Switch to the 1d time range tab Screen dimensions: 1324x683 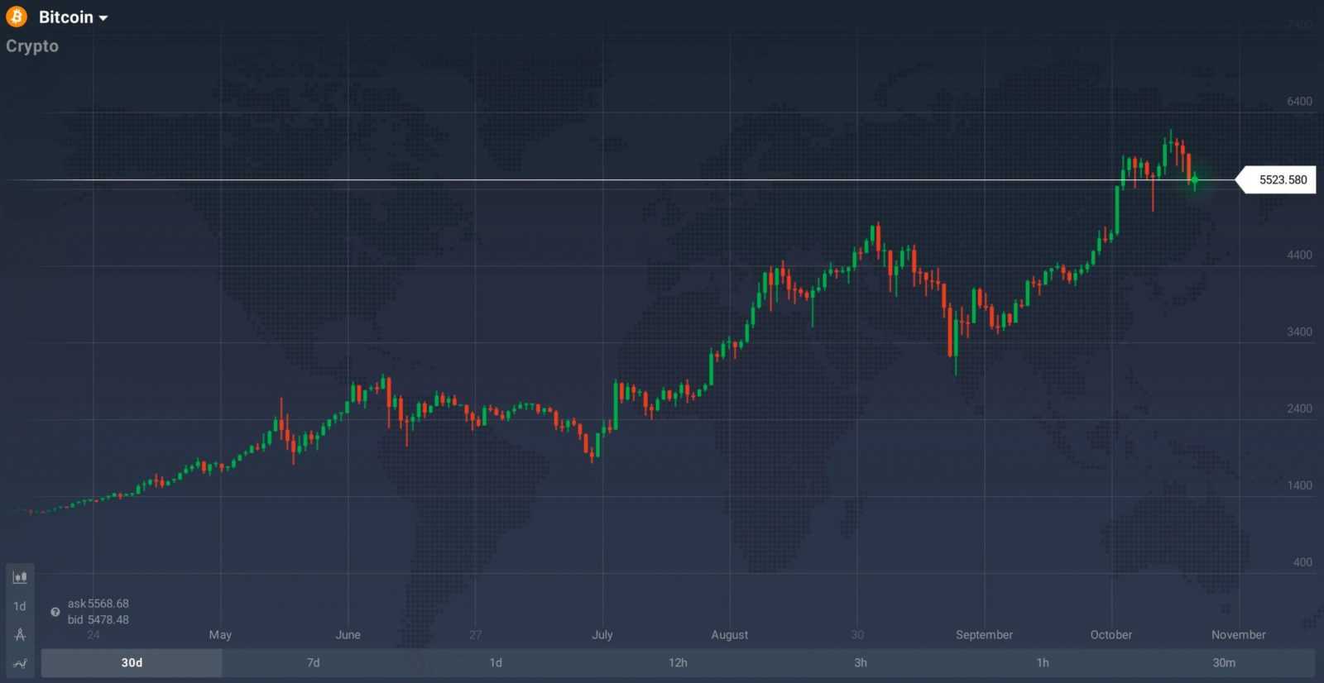coord(496,662)
